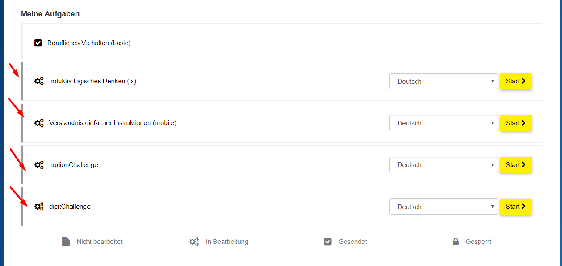Click the gears icon for In Bearbeitung legend
562x266 pixels.
tap(194, 242)
